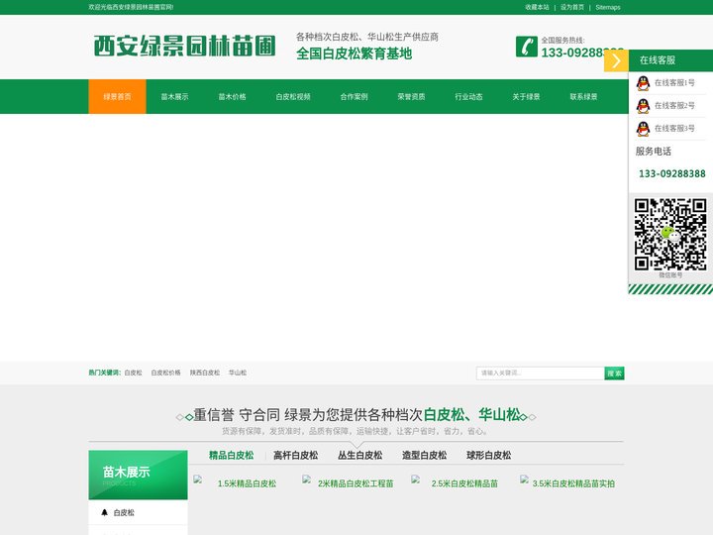Open product 1.5米精品白皮松

[x=247, y=483]
